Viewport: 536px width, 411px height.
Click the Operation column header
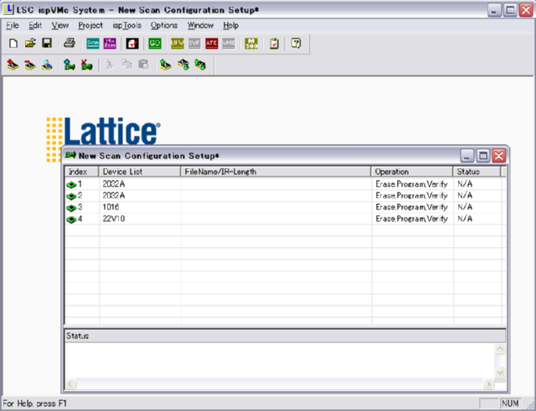click(412, 172)
